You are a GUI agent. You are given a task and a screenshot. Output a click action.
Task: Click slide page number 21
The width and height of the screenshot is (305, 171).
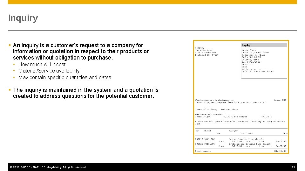click(x=293, y=167)
